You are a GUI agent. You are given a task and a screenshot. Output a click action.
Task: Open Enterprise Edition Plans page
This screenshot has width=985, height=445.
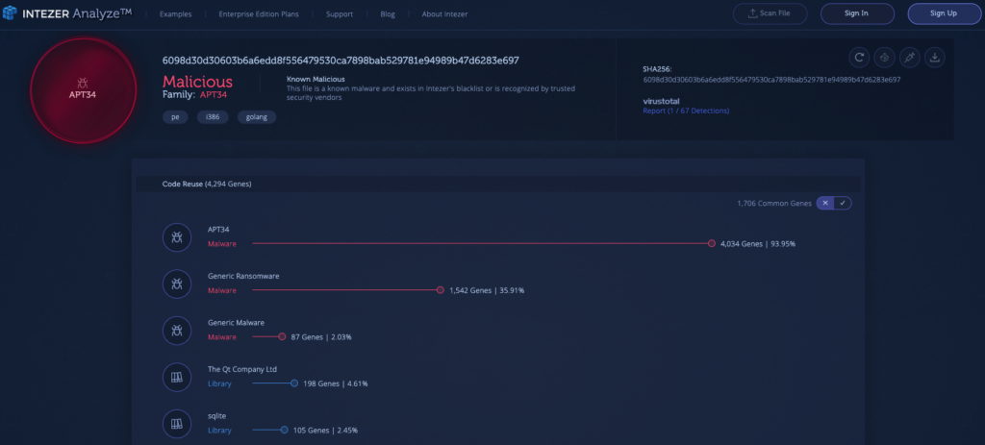(x=259, y=13)
